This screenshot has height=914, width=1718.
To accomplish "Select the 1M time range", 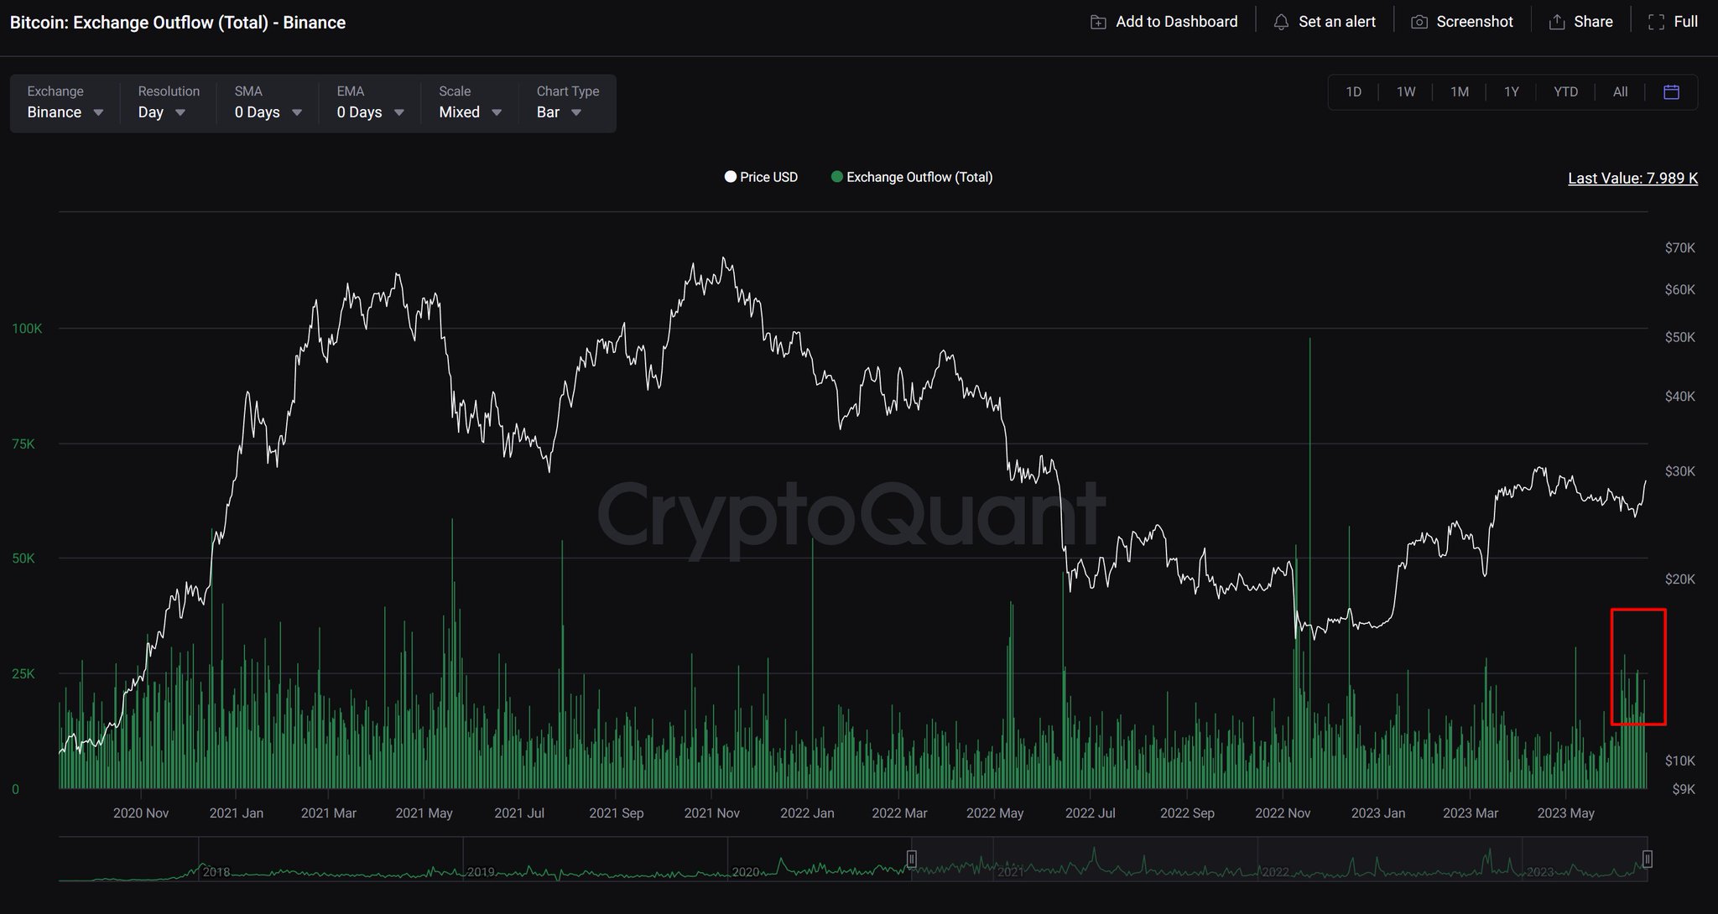I will click(x=1460, y=92).
